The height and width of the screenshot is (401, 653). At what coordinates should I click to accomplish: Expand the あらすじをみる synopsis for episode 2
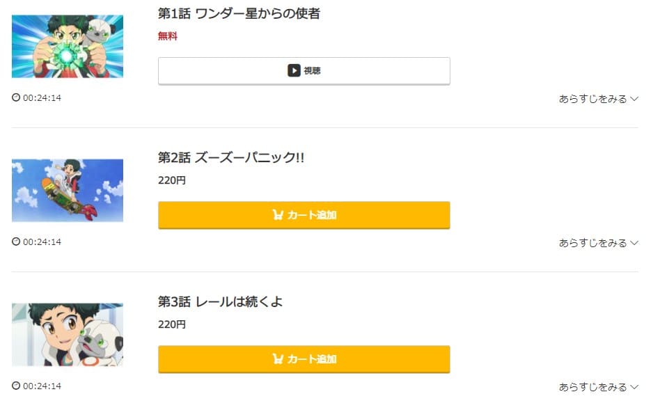point(599,243)
